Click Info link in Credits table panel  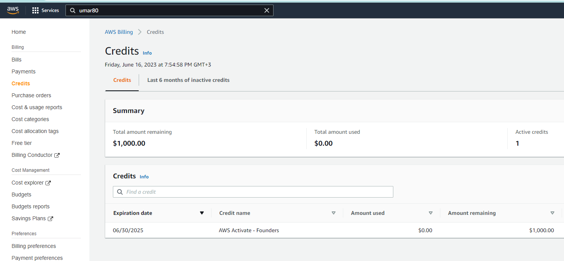[144, 177]
